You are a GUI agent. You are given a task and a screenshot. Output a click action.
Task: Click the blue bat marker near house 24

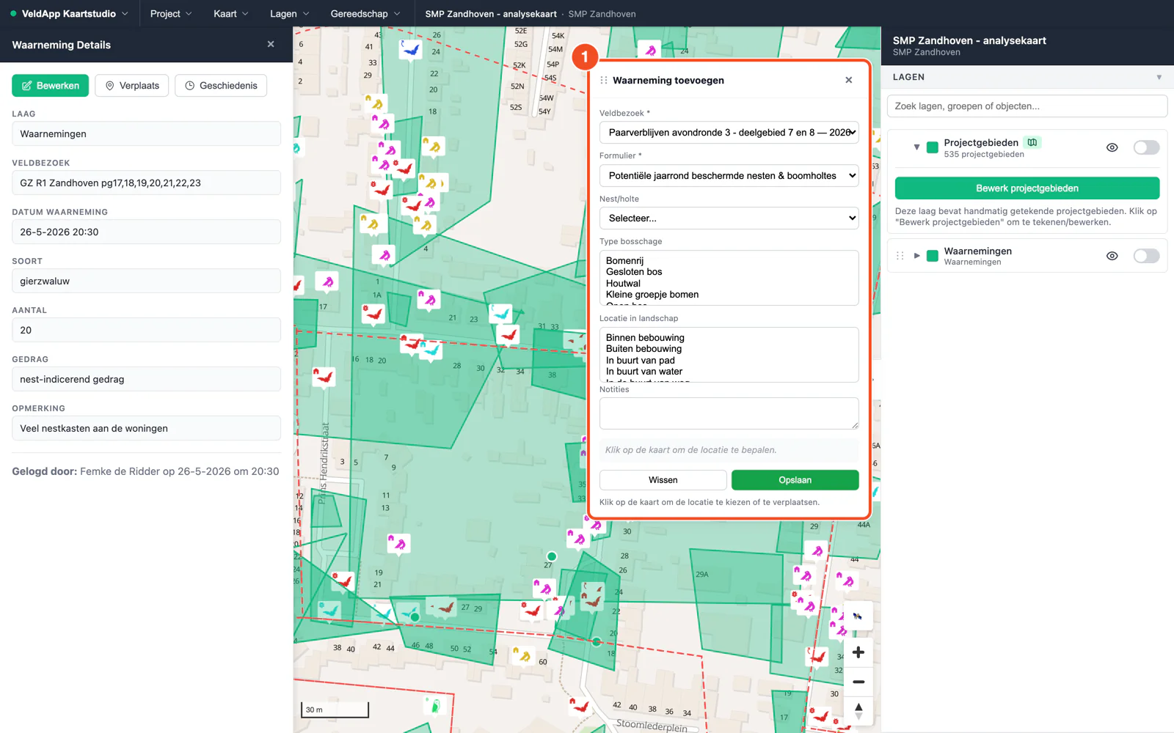(410, 50)
